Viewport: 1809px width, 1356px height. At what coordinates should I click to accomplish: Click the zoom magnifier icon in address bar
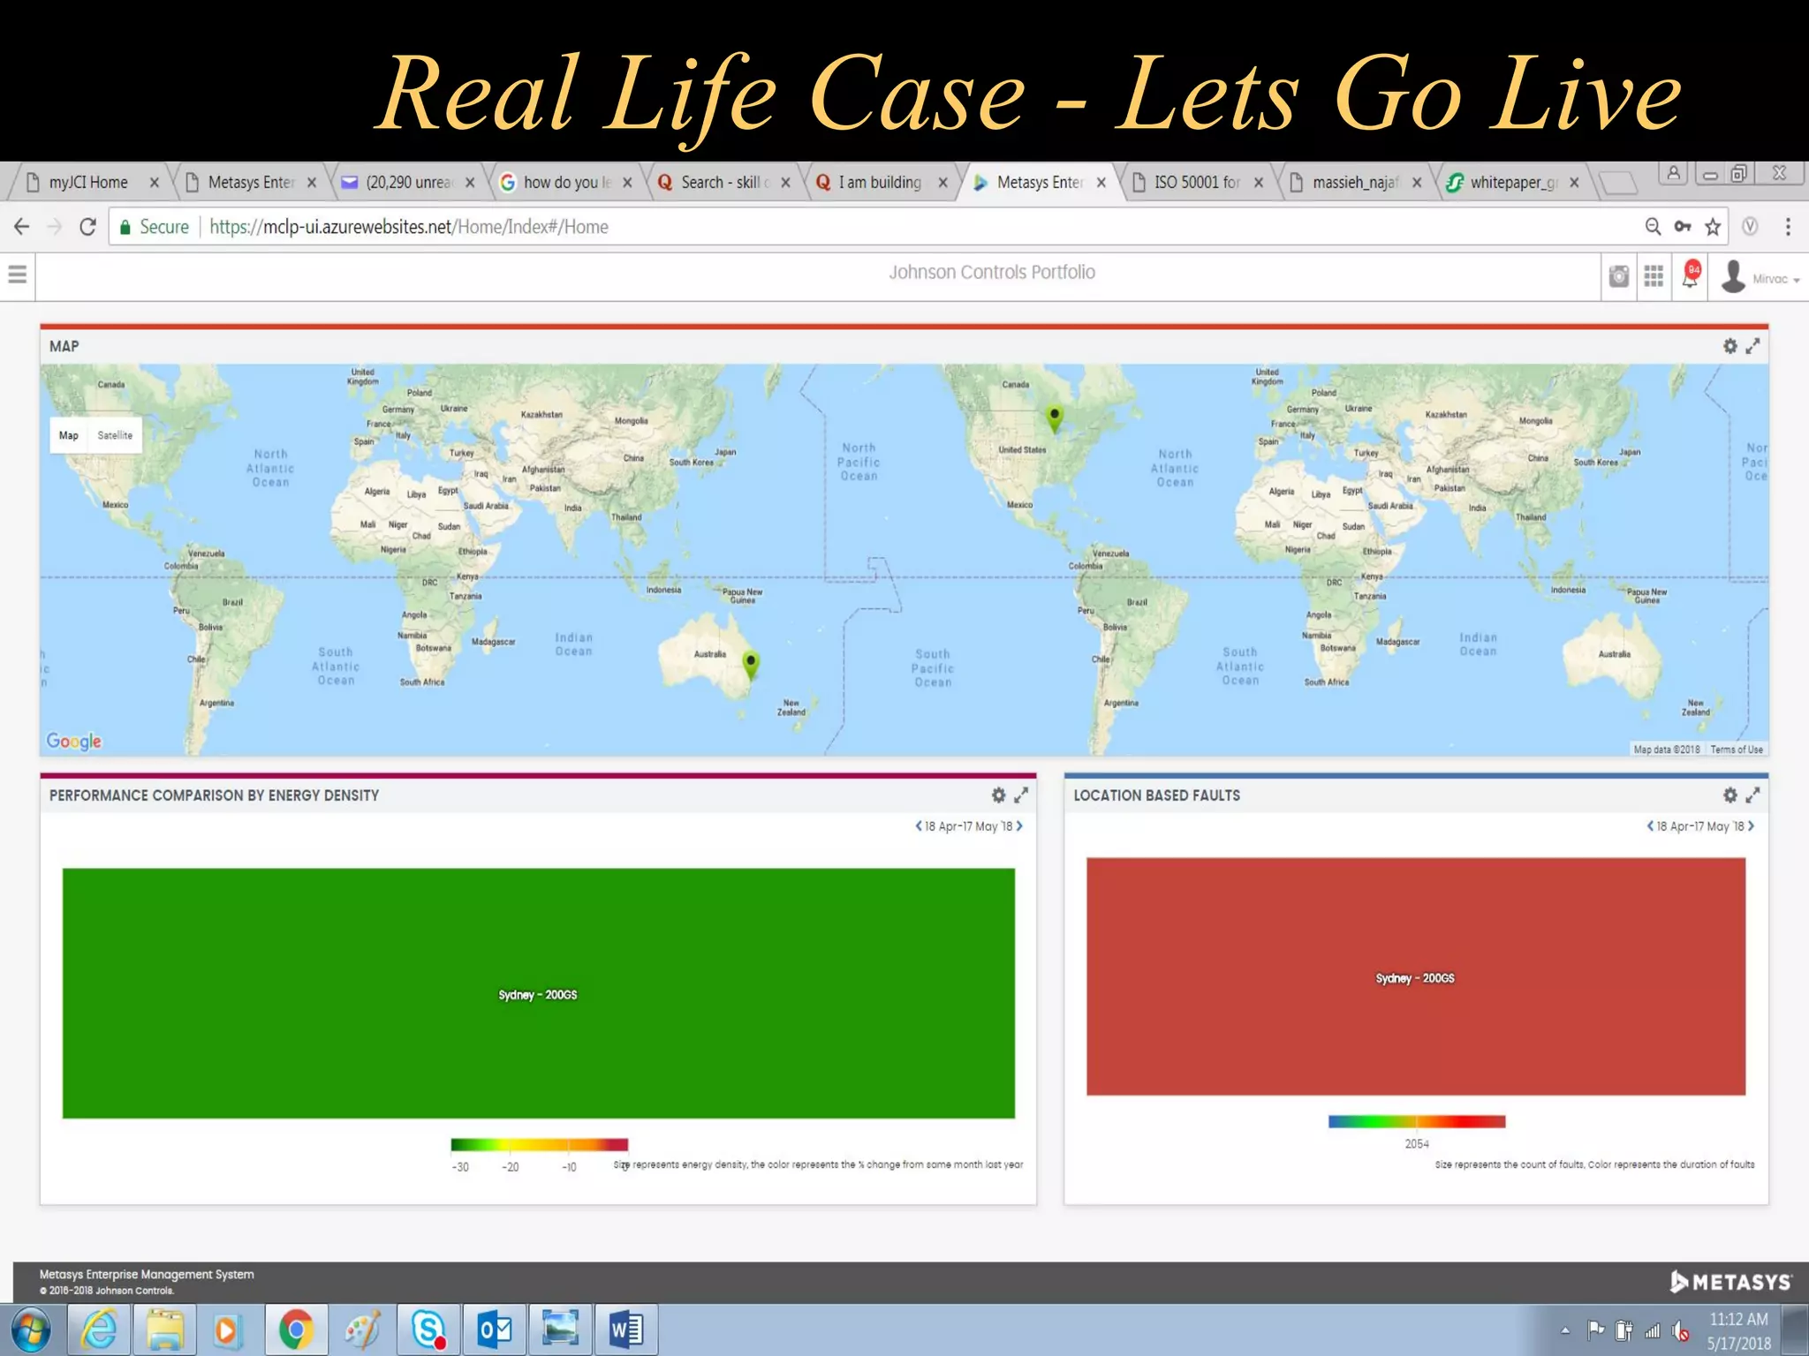click(1653, 227)
